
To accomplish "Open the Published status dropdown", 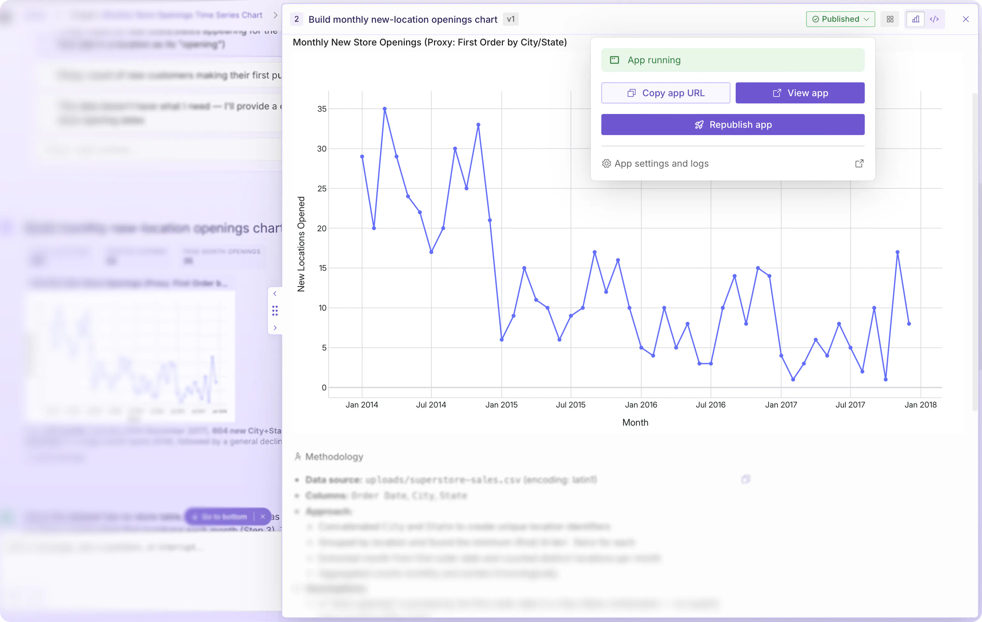I will (x=840, y=19).
